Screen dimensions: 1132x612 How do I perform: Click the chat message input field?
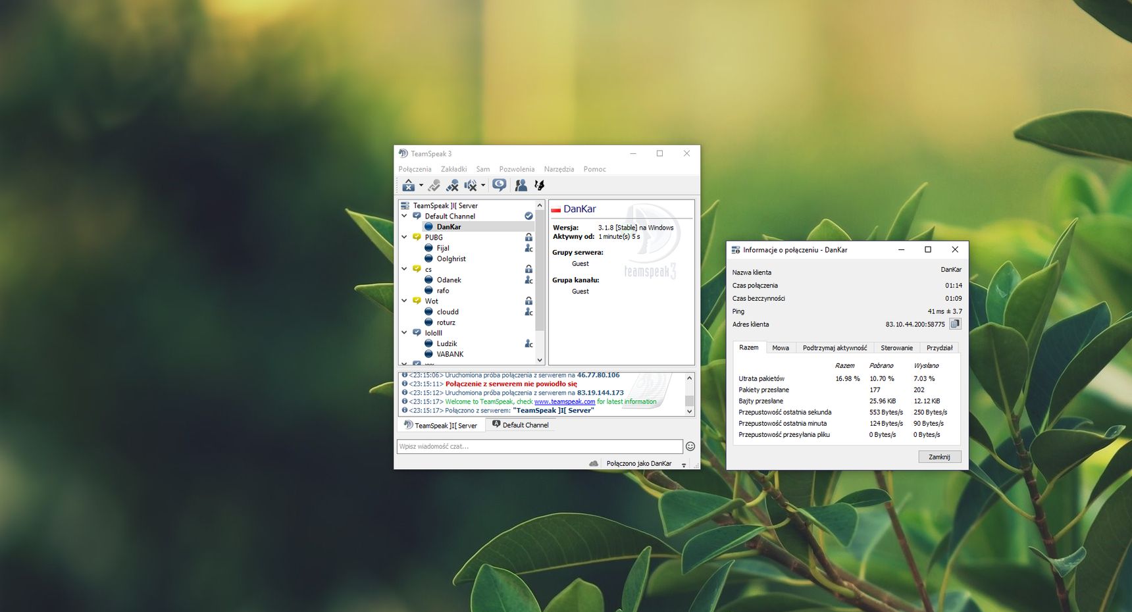[540, 446]
